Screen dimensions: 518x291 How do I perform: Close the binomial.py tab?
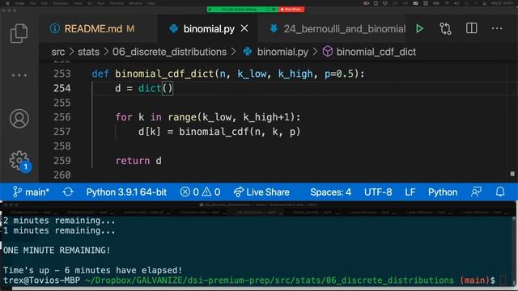coord(244,29)
